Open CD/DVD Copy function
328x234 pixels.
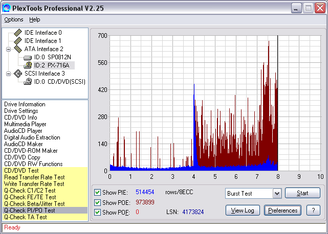click(x=22, y=157)
